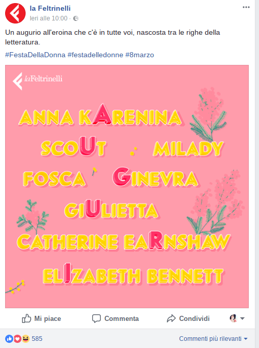The height and width of the screenshot is (348, 259).
Task: Click the Mi piace thumbs-up icon
Action: point(26,318)
